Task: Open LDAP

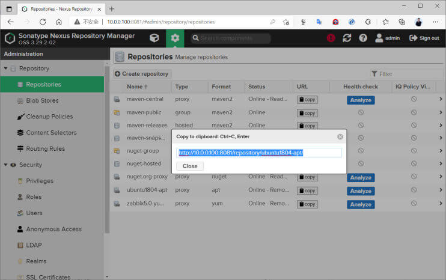Action: (34, 245)
